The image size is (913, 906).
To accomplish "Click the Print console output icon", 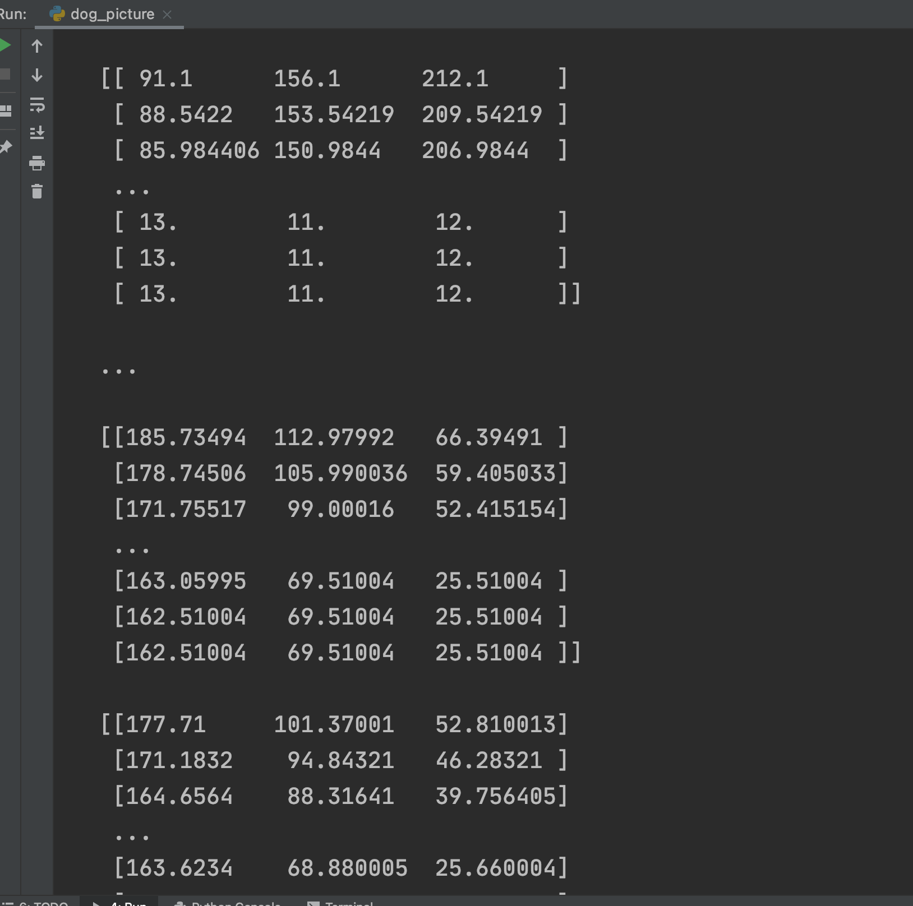I will 37,163.
